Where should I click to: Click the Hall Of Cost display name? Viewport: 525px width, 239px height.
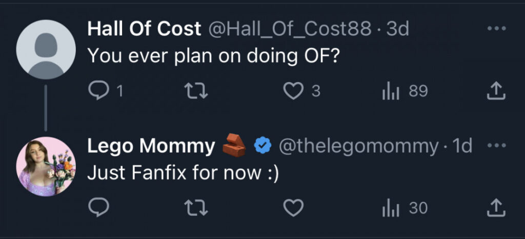[x=144, y=29]
